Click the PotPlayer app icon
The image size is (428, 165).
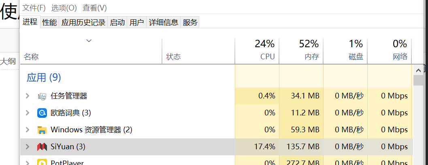42,163
